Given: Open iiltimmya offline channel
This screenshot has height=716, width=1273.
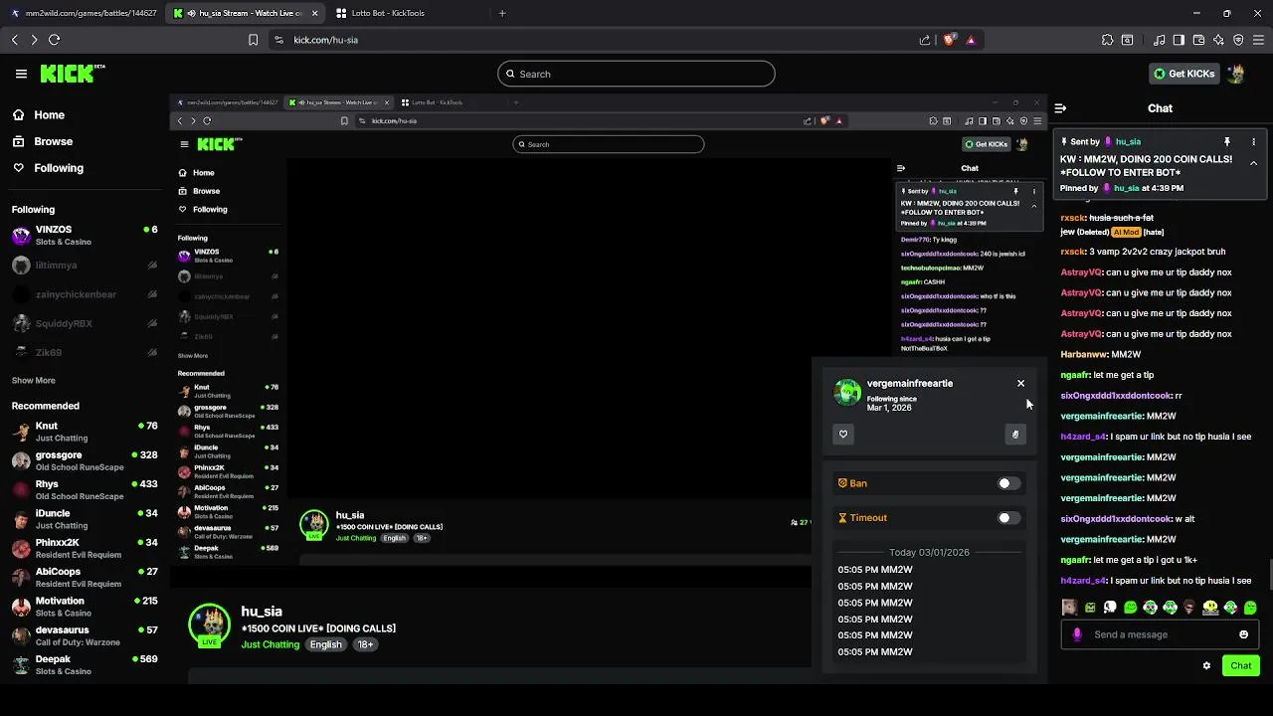Looking at the screenshot, I should 85,266.
